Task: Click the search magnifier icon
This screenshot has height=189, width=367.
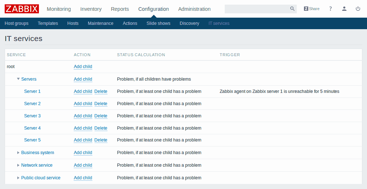Action: 292,9
